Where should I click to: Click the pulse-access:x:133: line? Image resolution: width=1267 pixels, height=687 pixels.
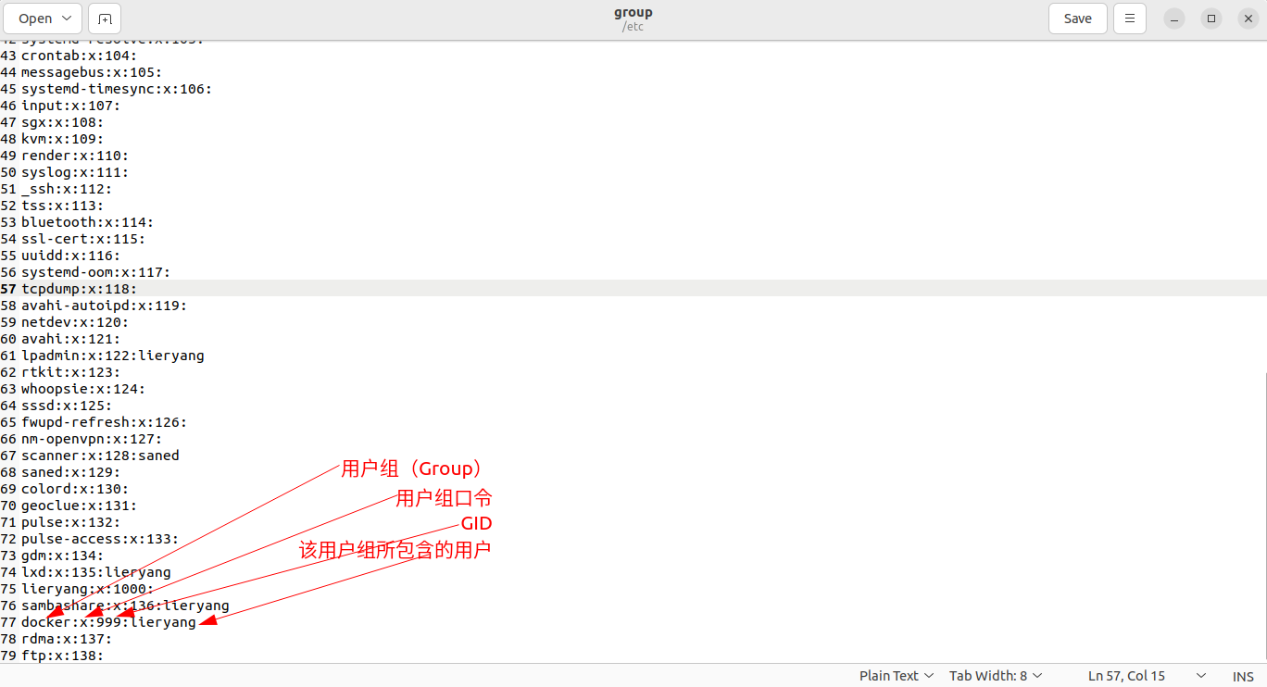[100, 539]
